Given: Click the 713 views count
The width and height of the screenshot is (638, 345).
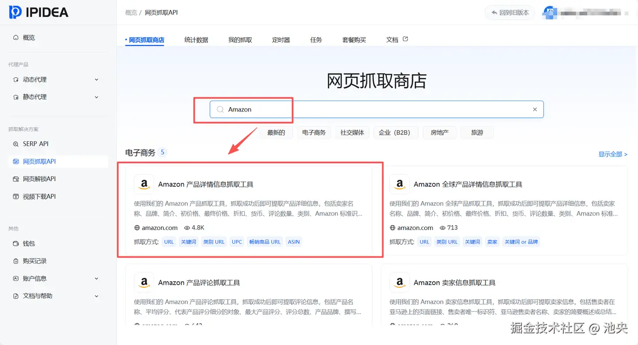Looking at the screenshot, I should (448, 228).
